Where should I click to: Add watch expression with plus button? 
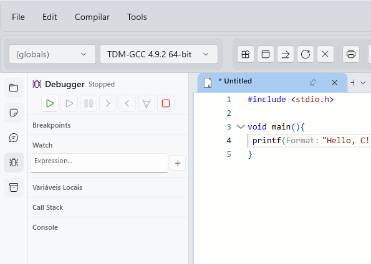178,163
